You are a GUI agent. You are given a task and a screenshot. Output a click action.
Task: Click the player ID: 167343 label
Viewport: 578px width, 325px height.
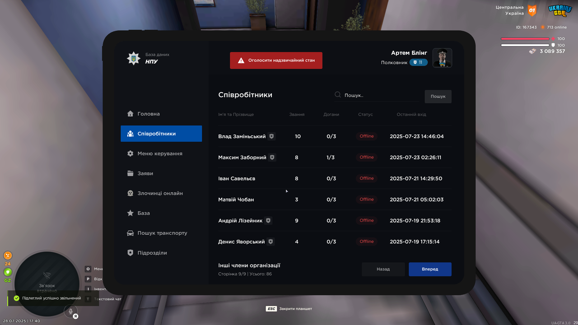527,27
